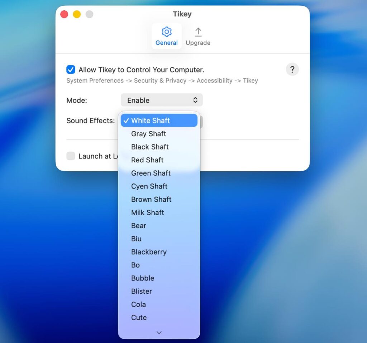
Task: Open the Mode dropdown showing Enable
Action: [162, 100]
